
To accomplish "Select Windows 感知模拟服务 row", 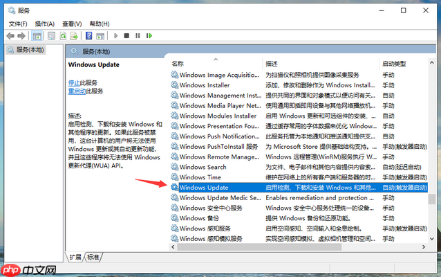I will (x=299, y=238).
